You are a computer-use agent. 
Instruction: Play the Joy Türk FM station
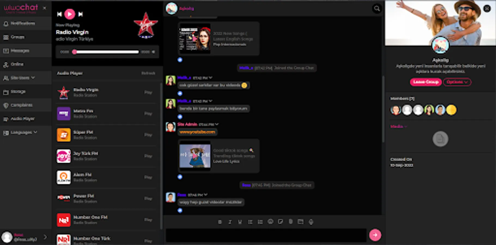pos(148,156)
